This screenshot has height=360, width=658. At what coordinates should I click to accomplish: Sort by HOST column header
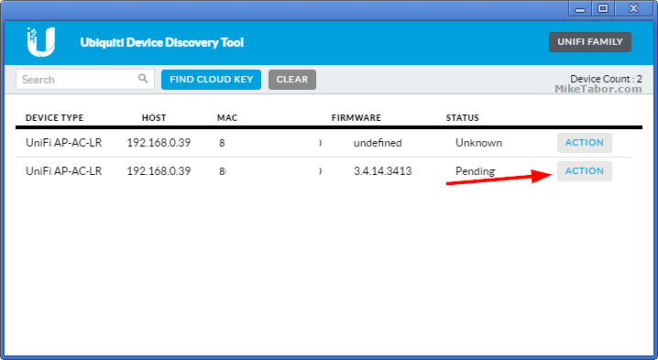154,118
